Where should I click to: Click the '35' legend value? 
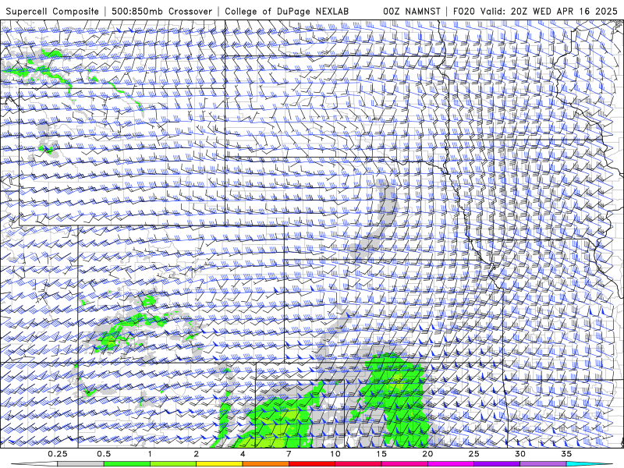566,454
